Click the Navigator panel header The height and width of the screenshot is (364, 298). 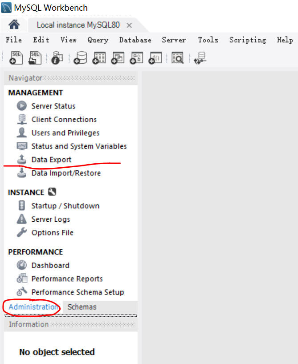tap(71, 78)
